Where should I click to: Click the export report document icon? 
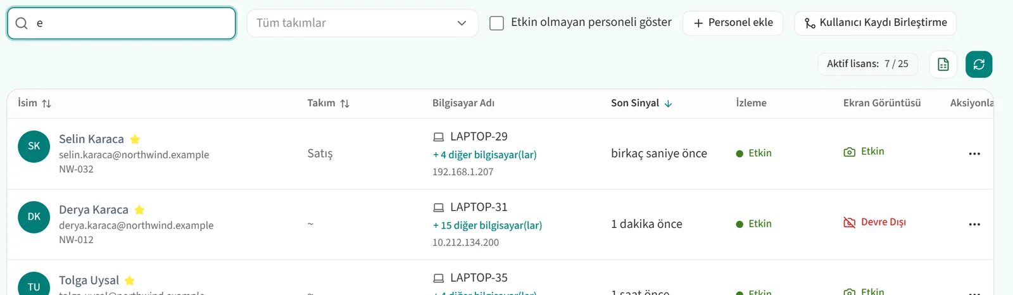(x=943, y=64)
